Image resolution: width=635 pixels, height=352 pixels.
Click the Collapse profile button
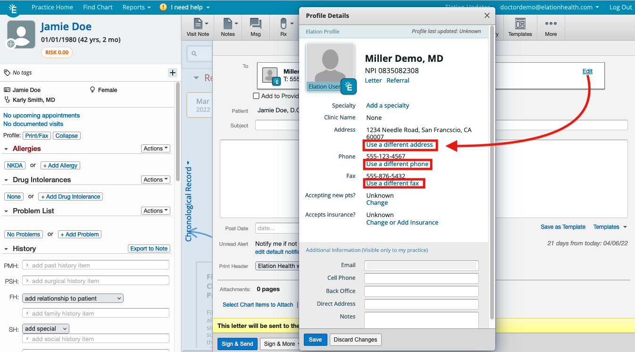[67, 136]
